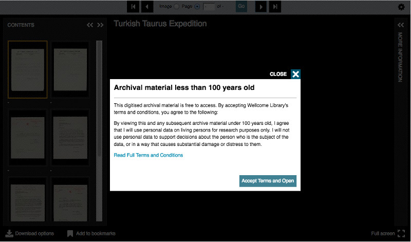Select the left thumbnail in bottom row

[x=28, y=200]
